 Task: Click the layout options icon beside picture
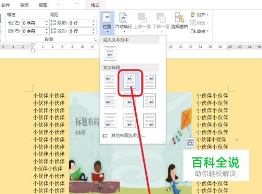point(190,142)
